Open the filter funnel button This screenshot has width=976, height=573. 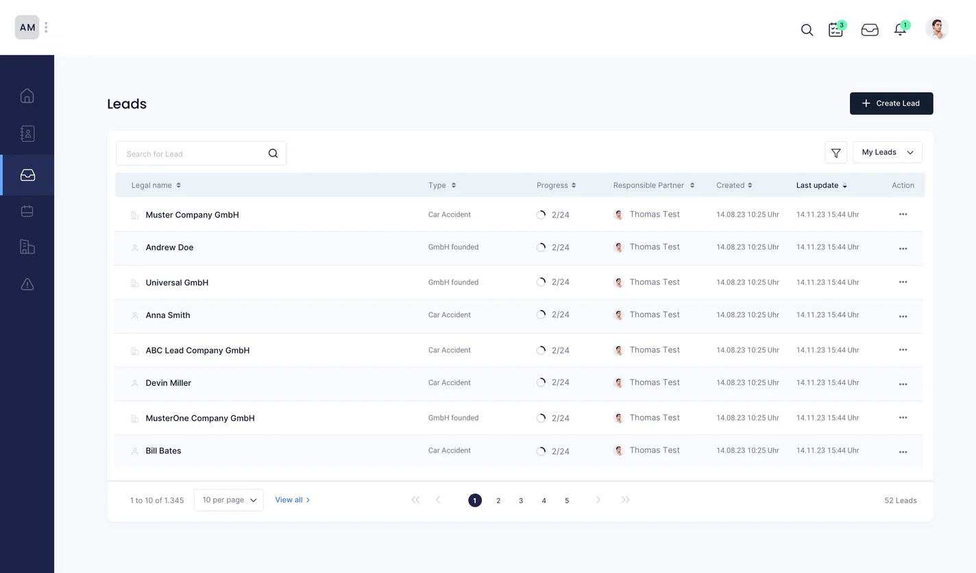835,152
